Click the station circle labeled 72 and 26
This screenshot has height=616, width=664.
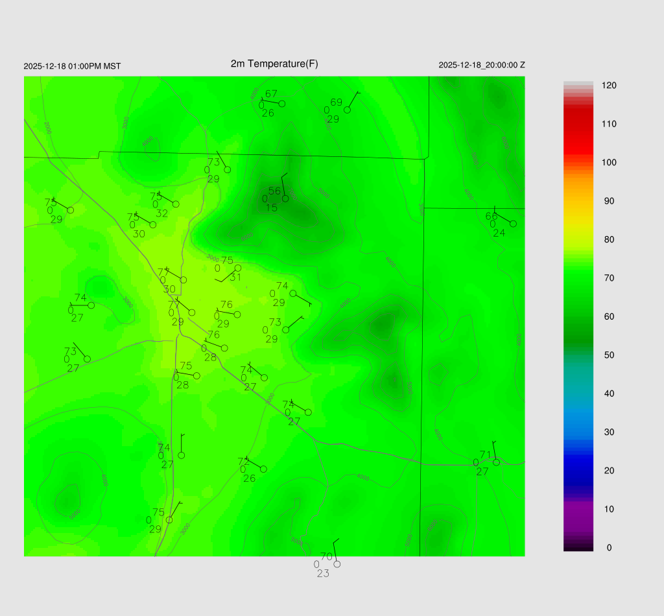[x=263, y=469]
